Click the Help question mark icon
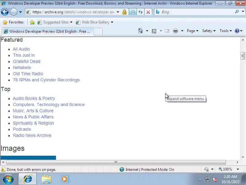Image resolution: width=246 pixels, height=185 pixels. coord(237,31)
